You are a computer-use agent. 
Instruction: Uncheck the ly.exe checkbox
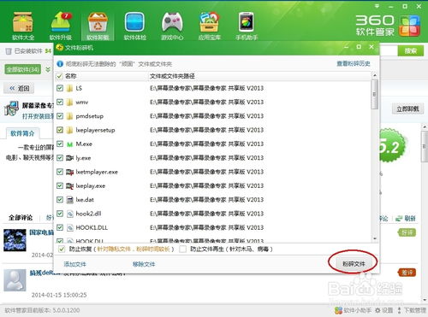[x=60, y=158]
